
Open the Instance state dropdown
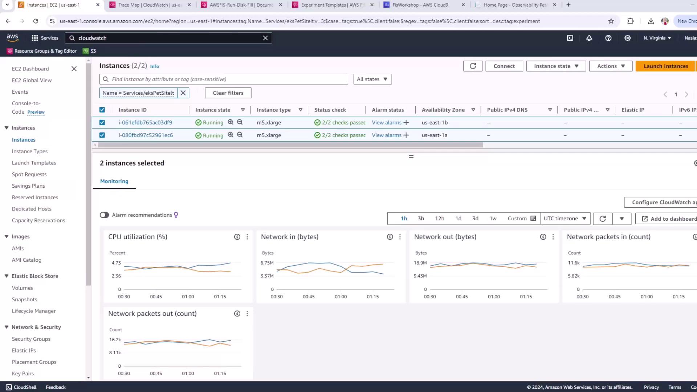[556, 66]
